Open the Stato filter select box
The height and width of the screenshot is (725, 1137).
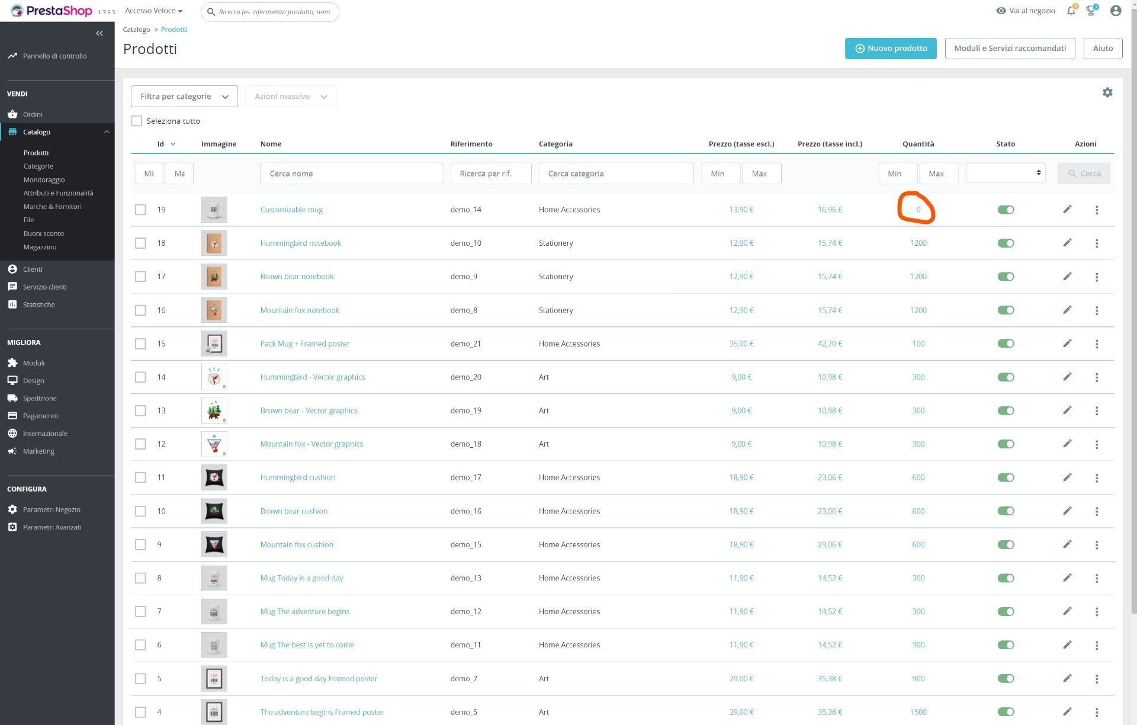point(1005,173)
